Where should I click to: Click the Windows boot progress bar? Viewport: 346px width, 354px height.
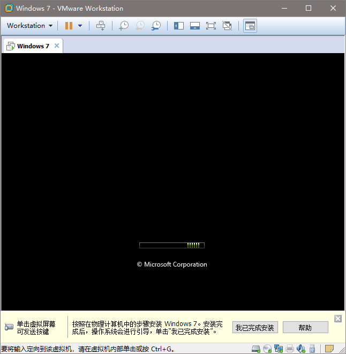(172, 245)
